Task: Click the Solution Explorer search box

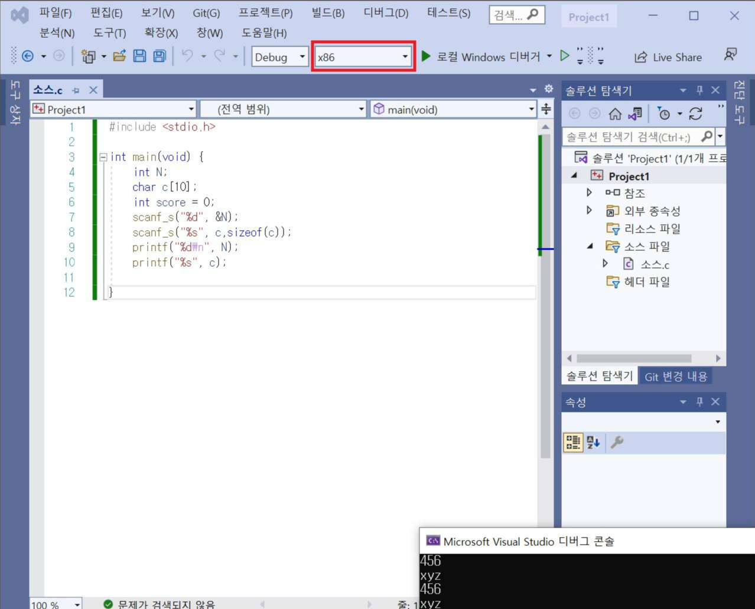Action: 632,136
